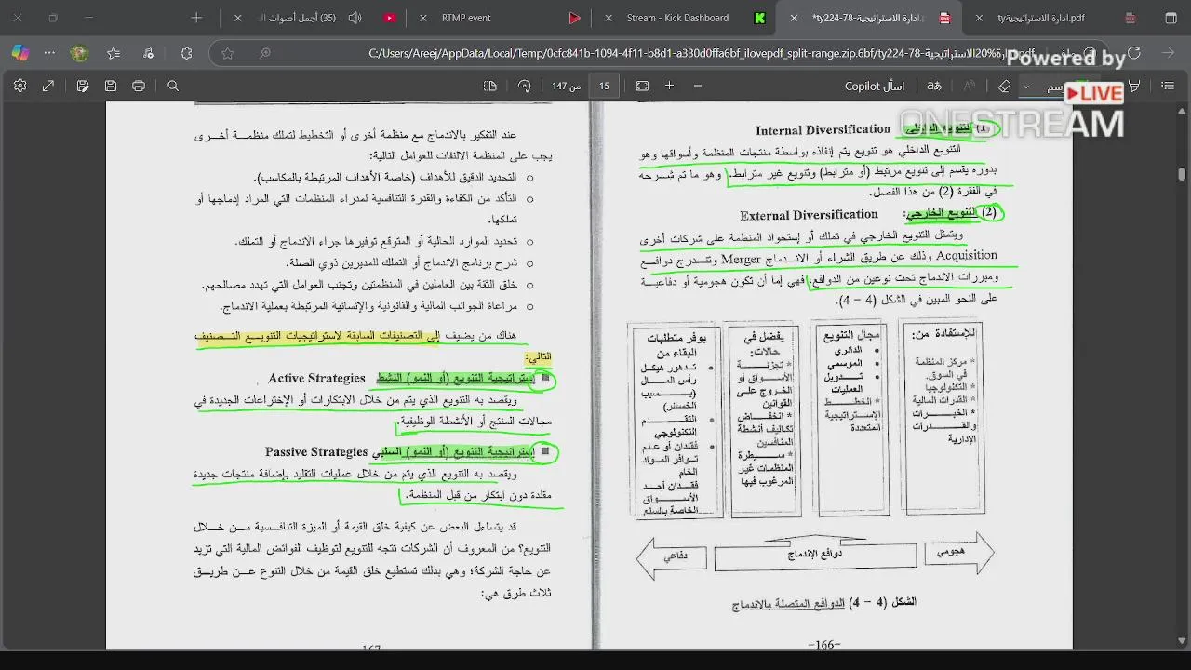
Task: Go forward with the arrow button
Action: click(x=1169, y=53)
